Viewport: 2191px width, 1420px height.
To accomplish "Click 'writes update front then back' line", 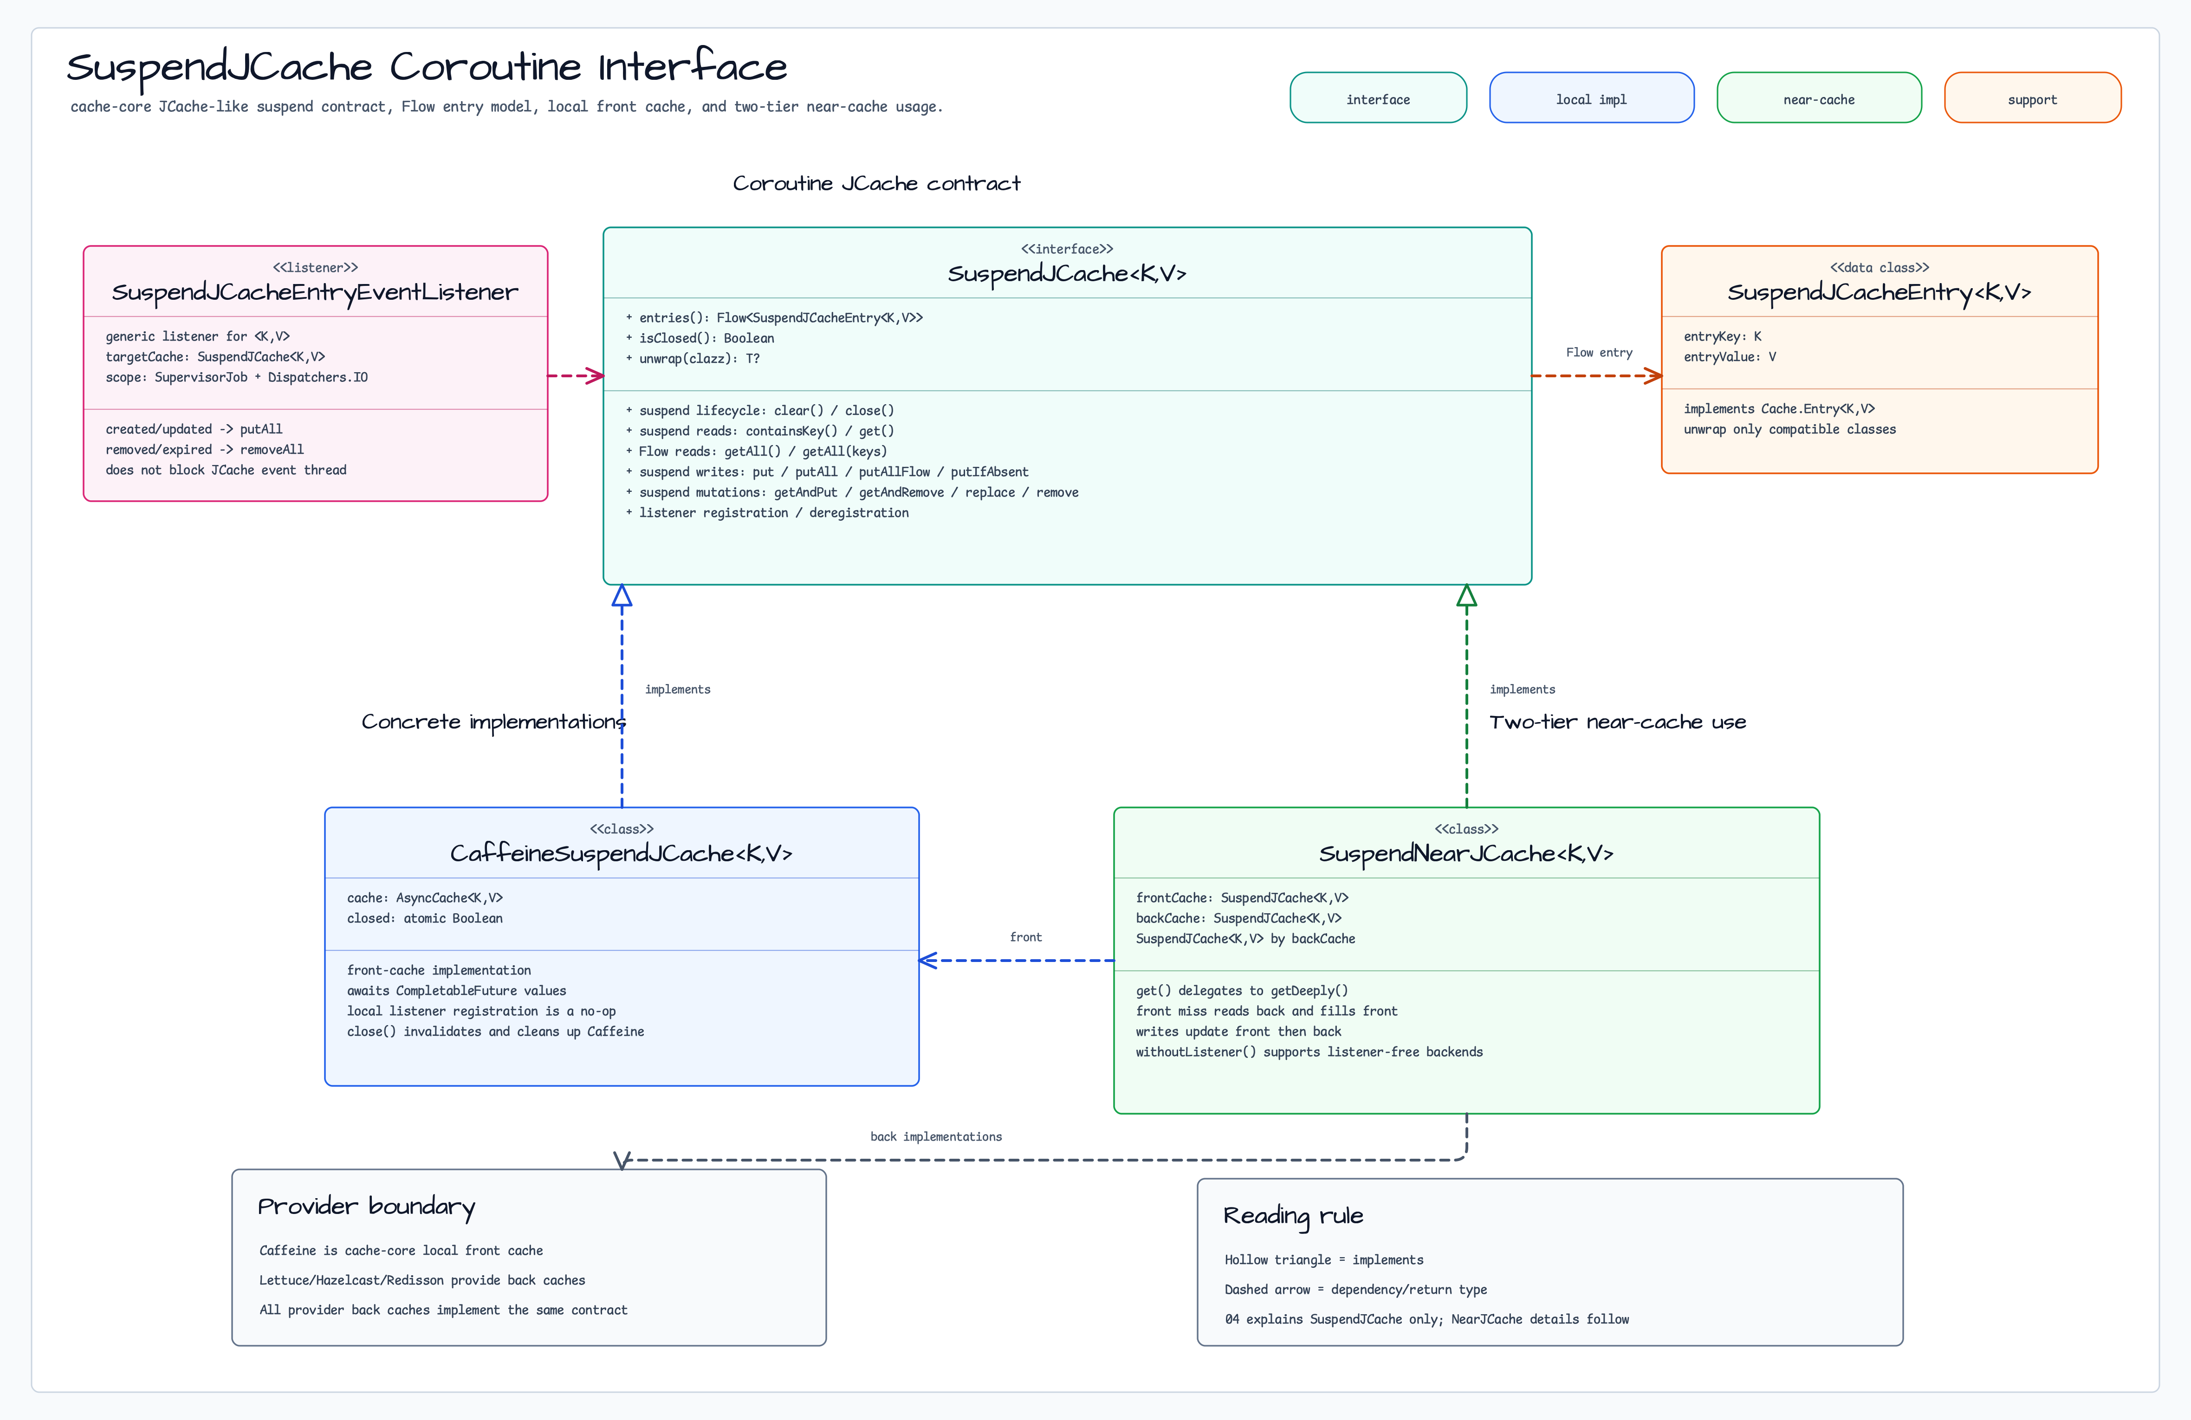I will coord(1238,1032).
